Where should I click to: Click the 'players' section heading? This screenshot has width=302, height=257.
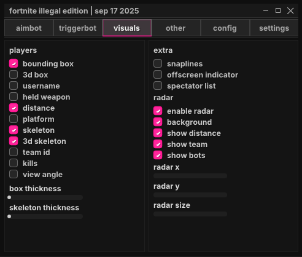tap(23, 50)
